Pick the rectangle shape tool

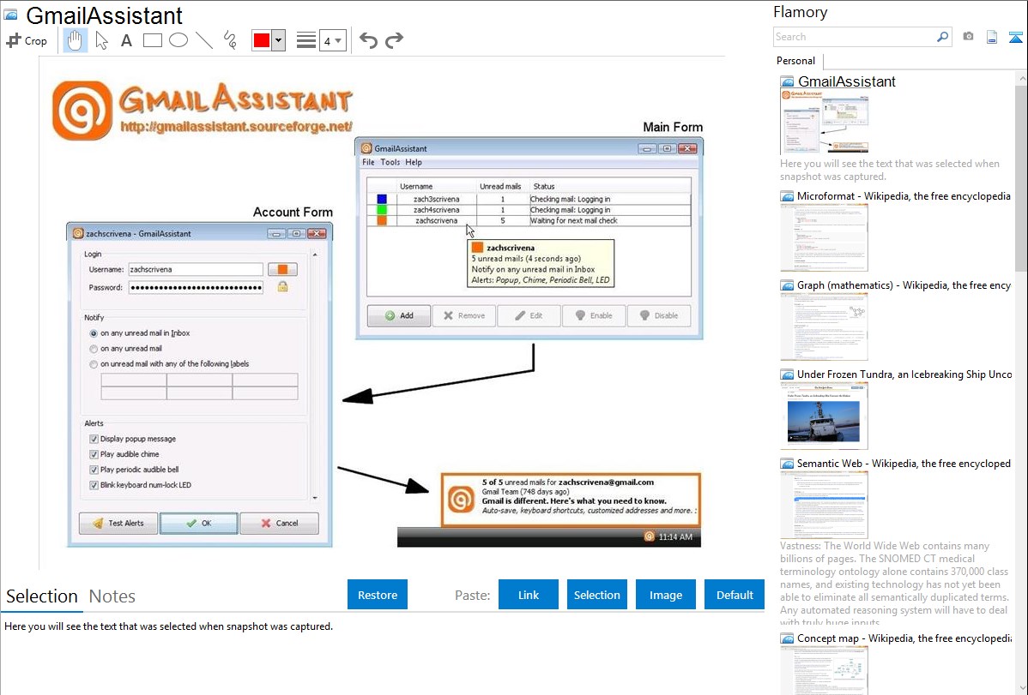(x=152, y=40)
